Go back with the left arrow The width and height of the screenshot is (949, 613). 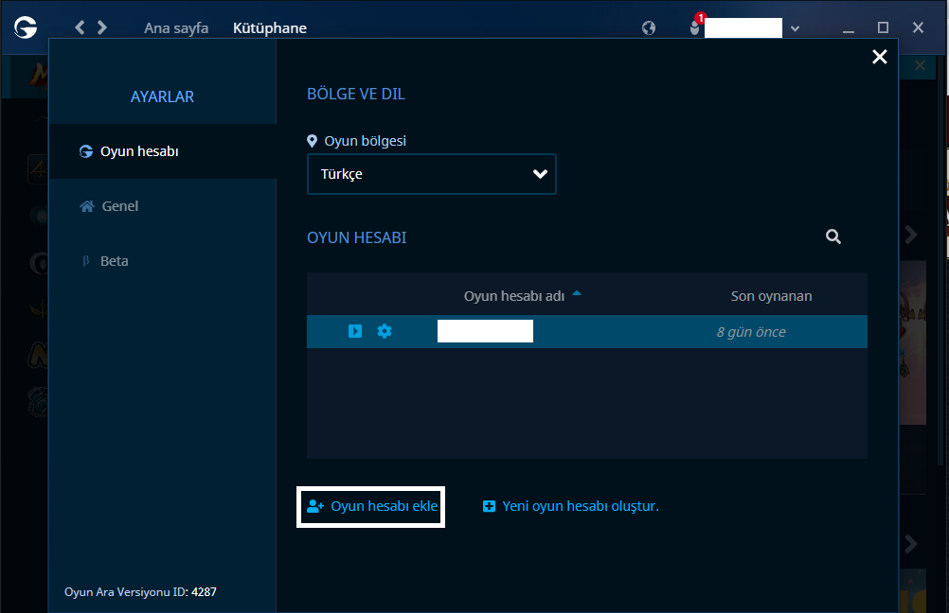click(80, 27)
